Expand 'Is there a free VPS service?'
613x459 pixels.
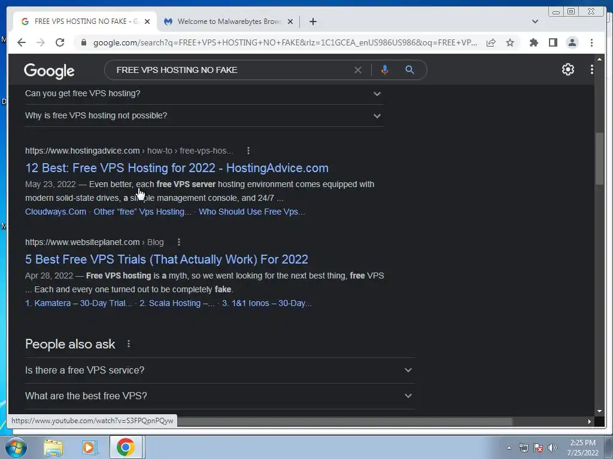[220, 370]
